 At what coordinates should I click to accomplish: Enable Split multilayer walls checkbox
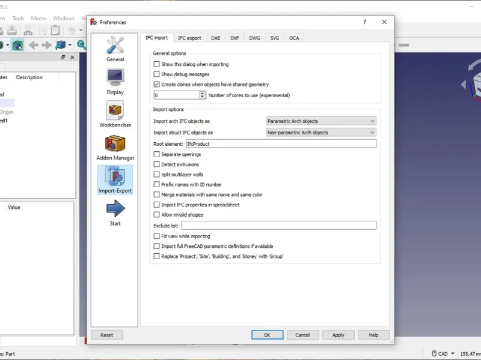156,175
